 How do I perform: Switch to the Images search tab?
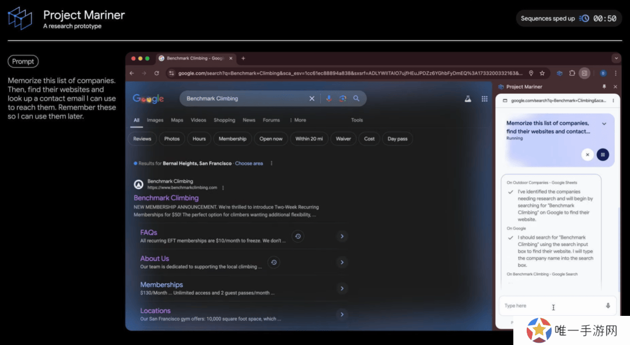155,120
